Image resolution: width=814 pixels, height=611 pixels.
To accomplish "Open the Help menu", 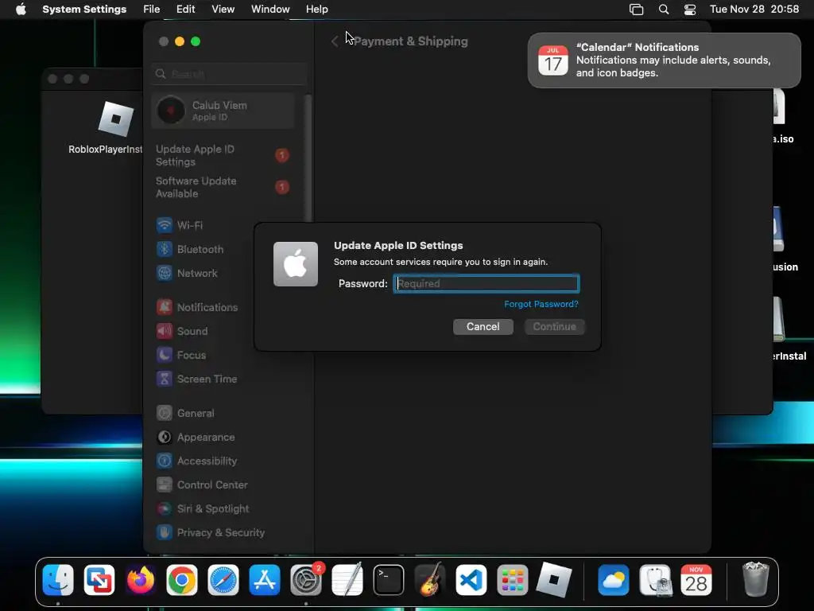I will coord(316,10).
